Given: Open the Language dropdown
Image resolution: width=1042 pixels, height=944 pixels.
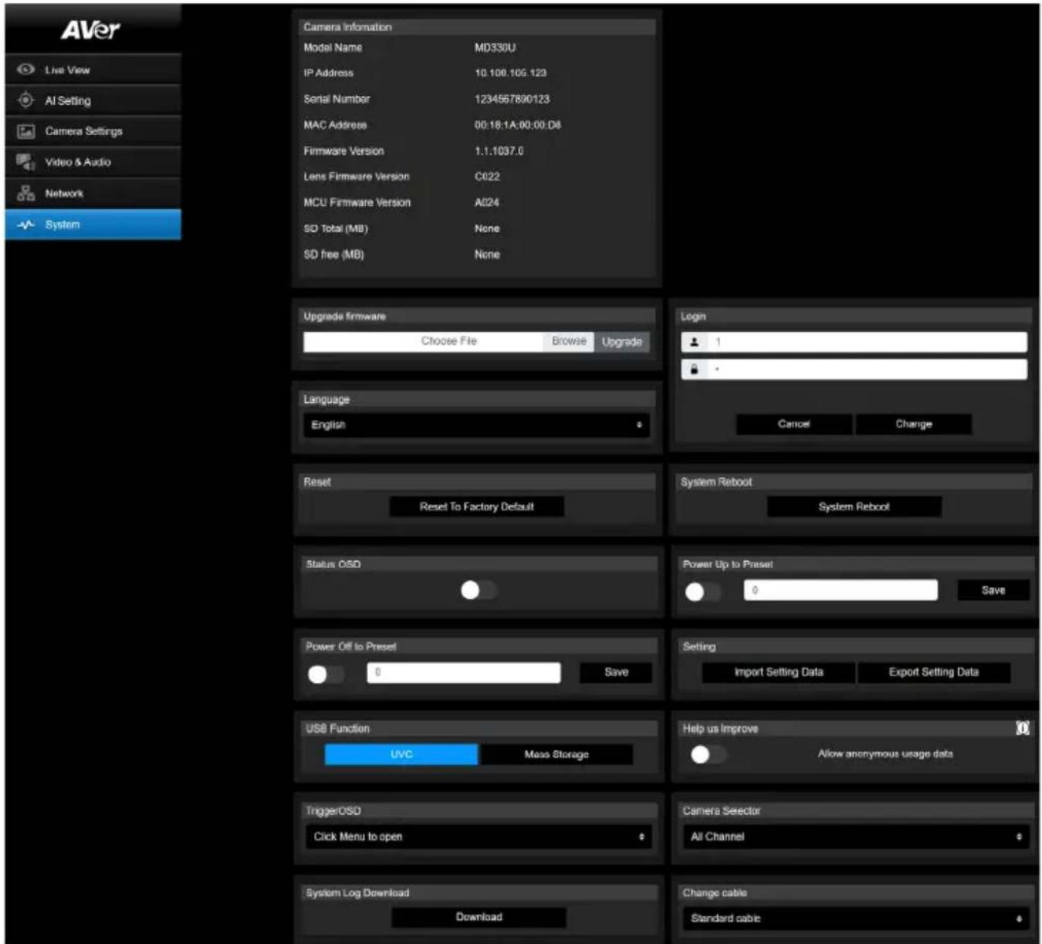Looking at the screenshot, I should click(476, 425).
